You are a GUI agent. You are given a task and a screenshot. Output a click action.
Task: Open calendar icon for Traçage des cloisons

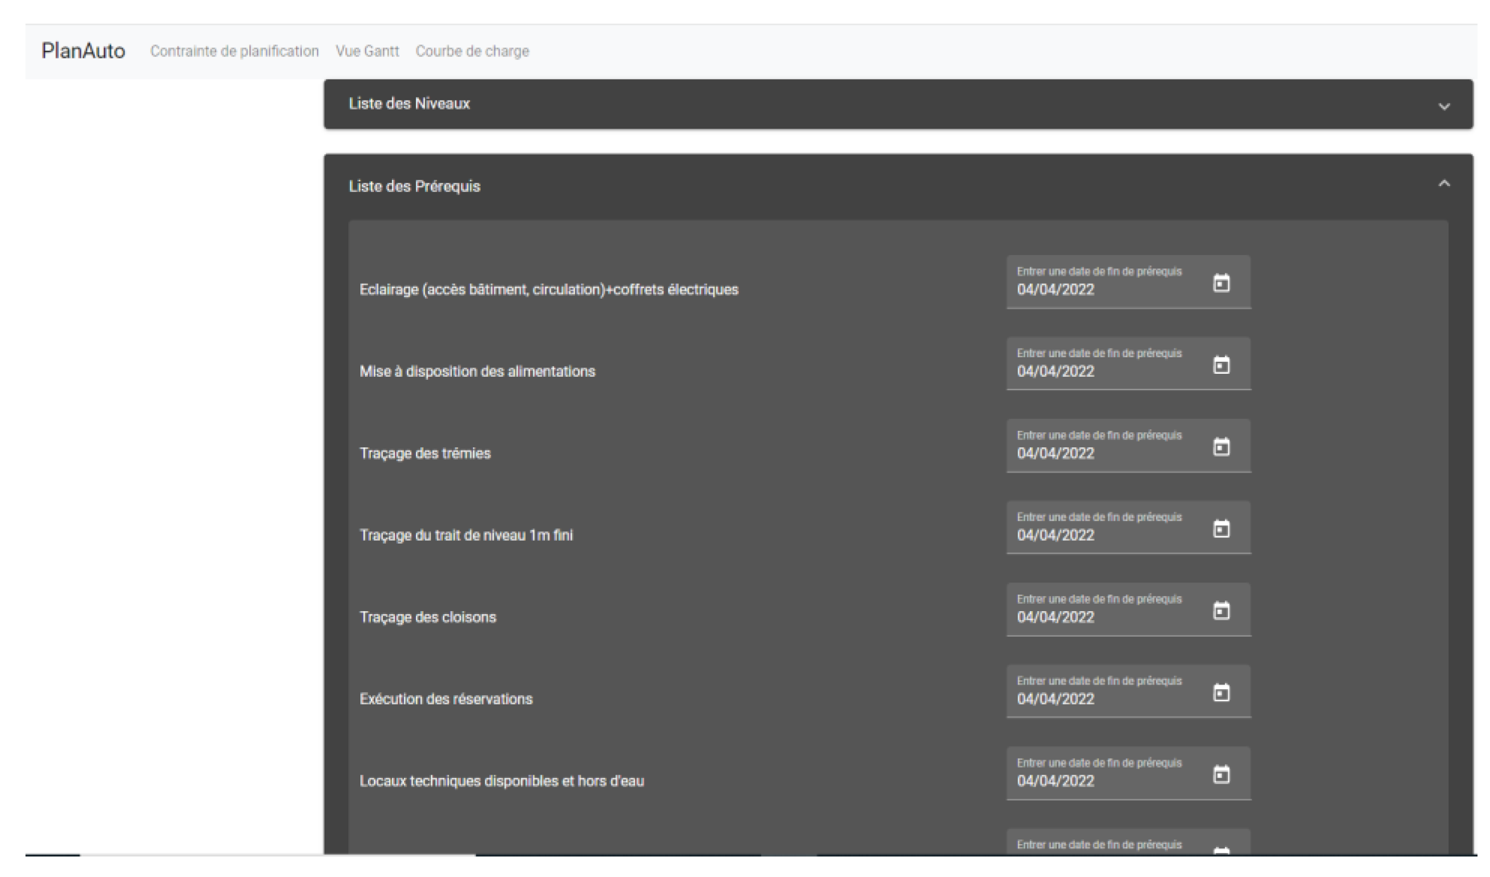click(x=1222, y=611)
